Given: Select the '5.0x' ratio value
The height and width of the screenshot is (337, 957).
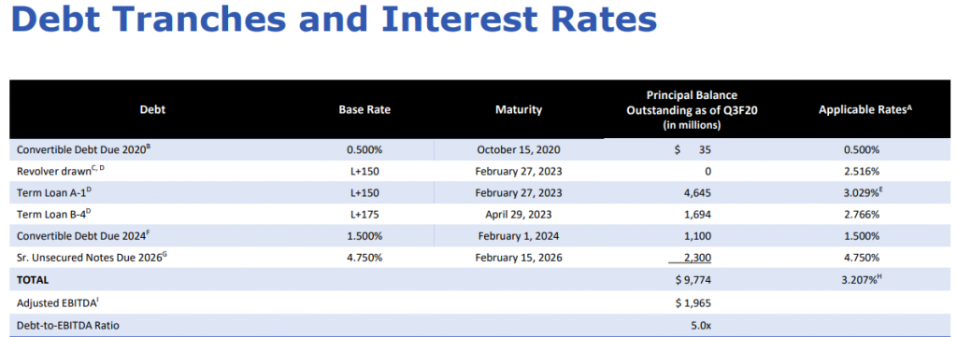Looking at the screenshot, I should pyautogui.click(x=699, y=326).
